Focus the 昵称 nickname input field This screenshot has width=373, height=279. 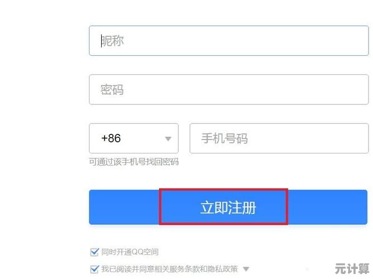point(229,41)
